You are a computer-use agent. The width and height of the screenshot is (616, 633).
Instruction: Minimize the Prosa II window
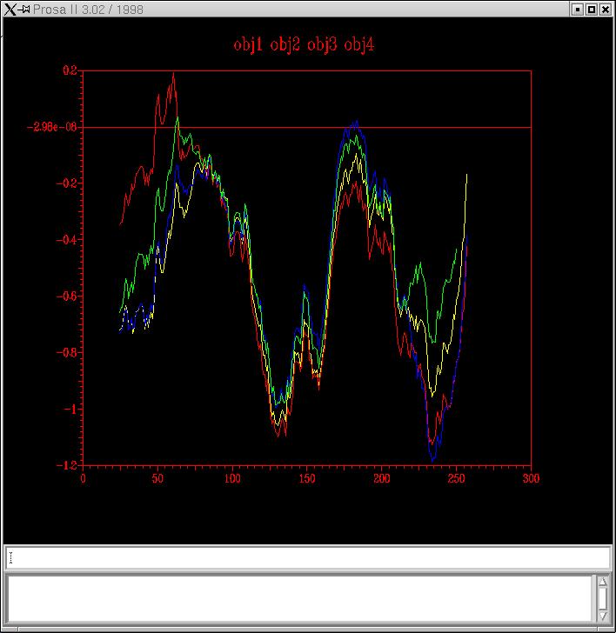577,10
